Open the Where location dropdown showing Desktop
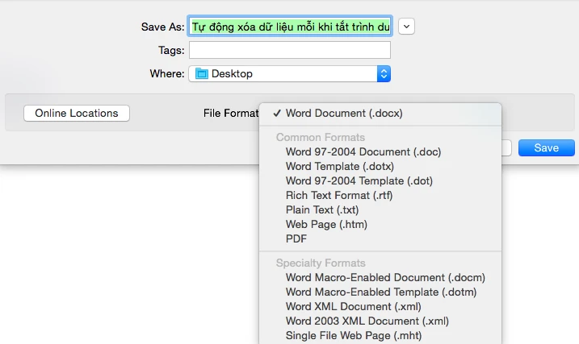The image size is (579, 344). click(x=289, y=73)
